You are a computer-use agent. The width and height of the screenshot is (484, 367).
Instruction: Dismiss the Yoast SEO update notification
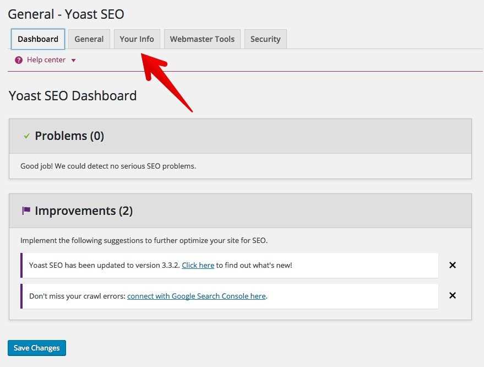452,265
